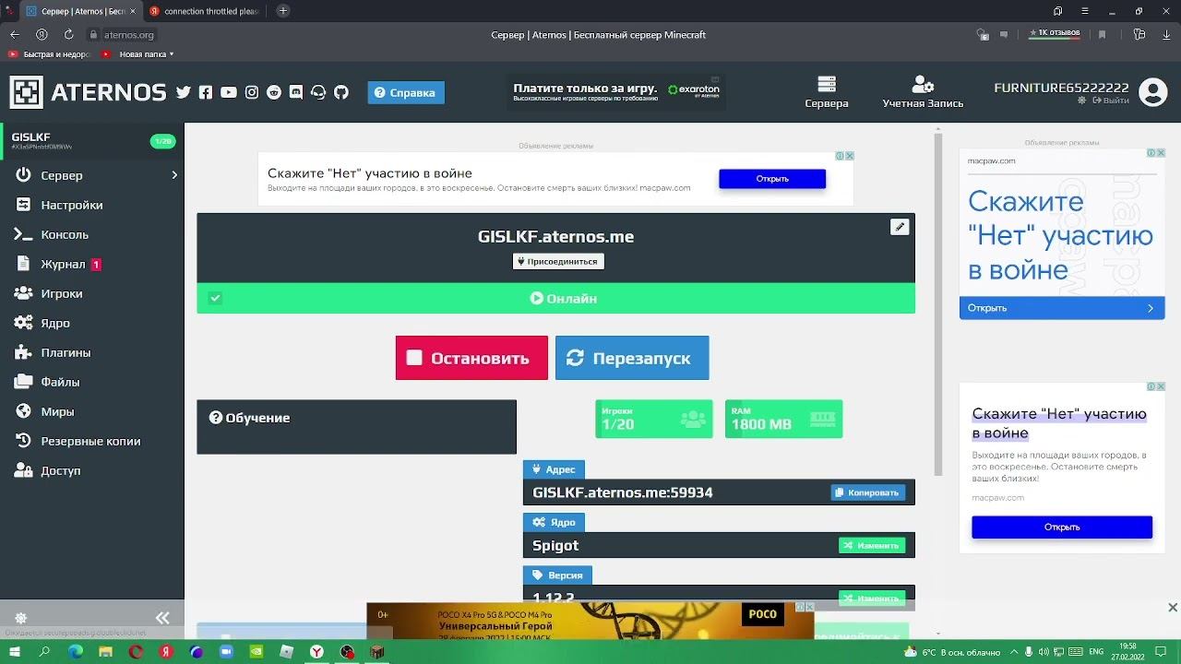Log out via Выйти link
1181x664 pixels.
1110,101
